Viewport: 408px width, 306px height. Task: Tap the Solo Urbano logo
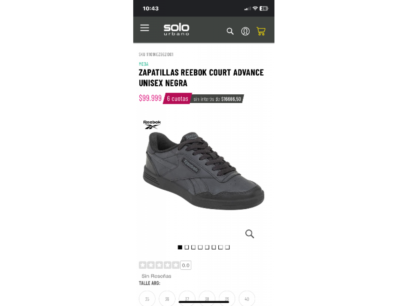pyautogui.click(x=176, y=29)
